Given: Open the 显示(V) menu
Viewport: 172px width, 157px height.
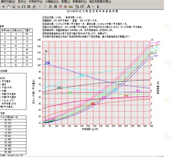Looking at the screenshot, I should pos(22,2).
